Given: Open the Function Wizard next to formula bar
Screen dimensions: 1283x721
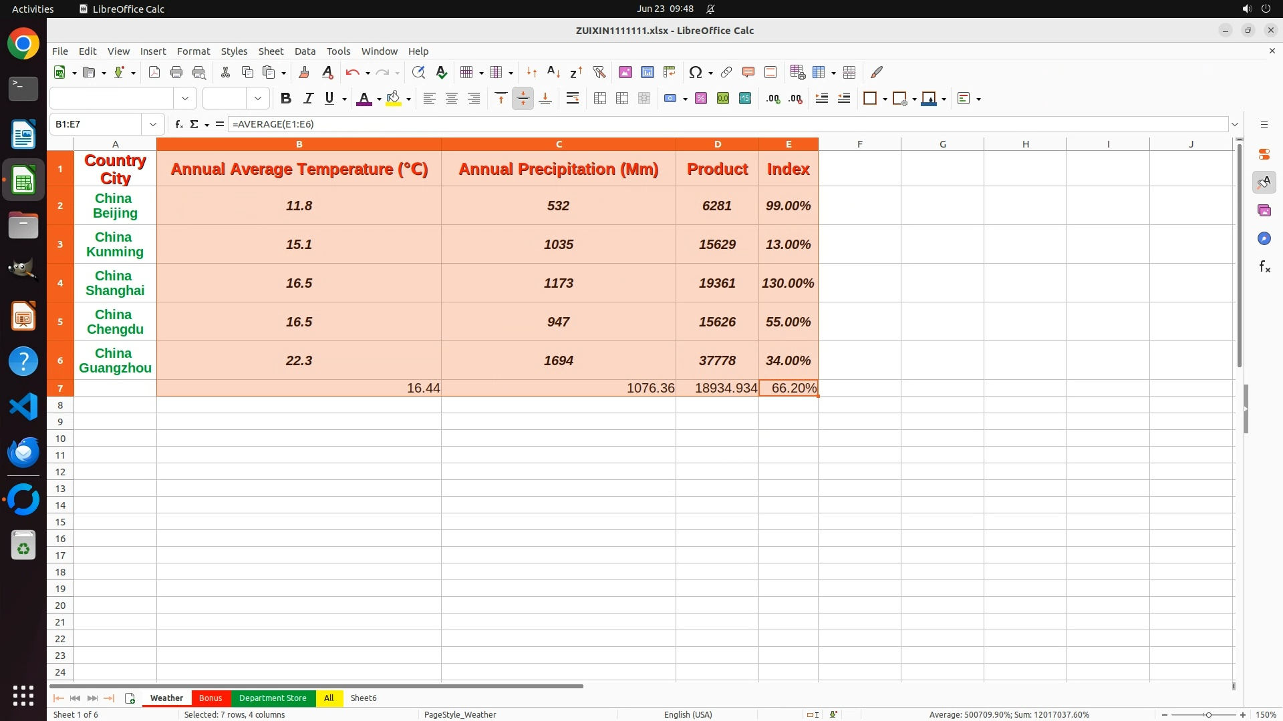Looking at the screenshot, I should pyautogui.click(x=178, y=124).
